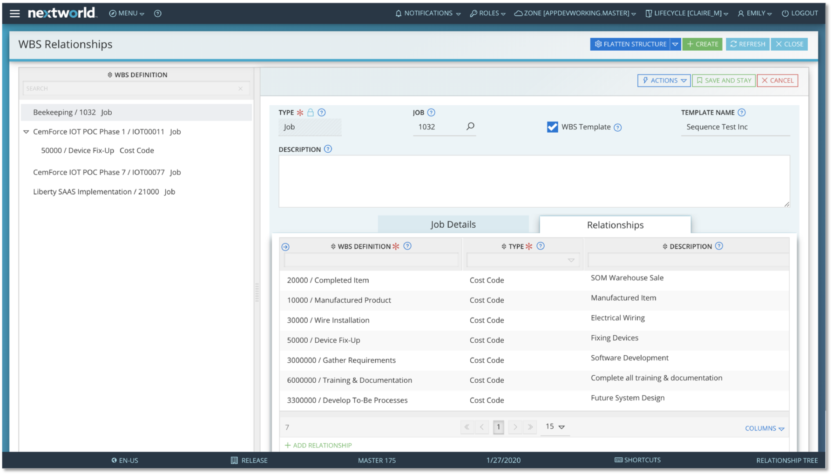This screenshot has height=474, width=832.
Task: Click the Description text area
Action: [x=534, y=181]
